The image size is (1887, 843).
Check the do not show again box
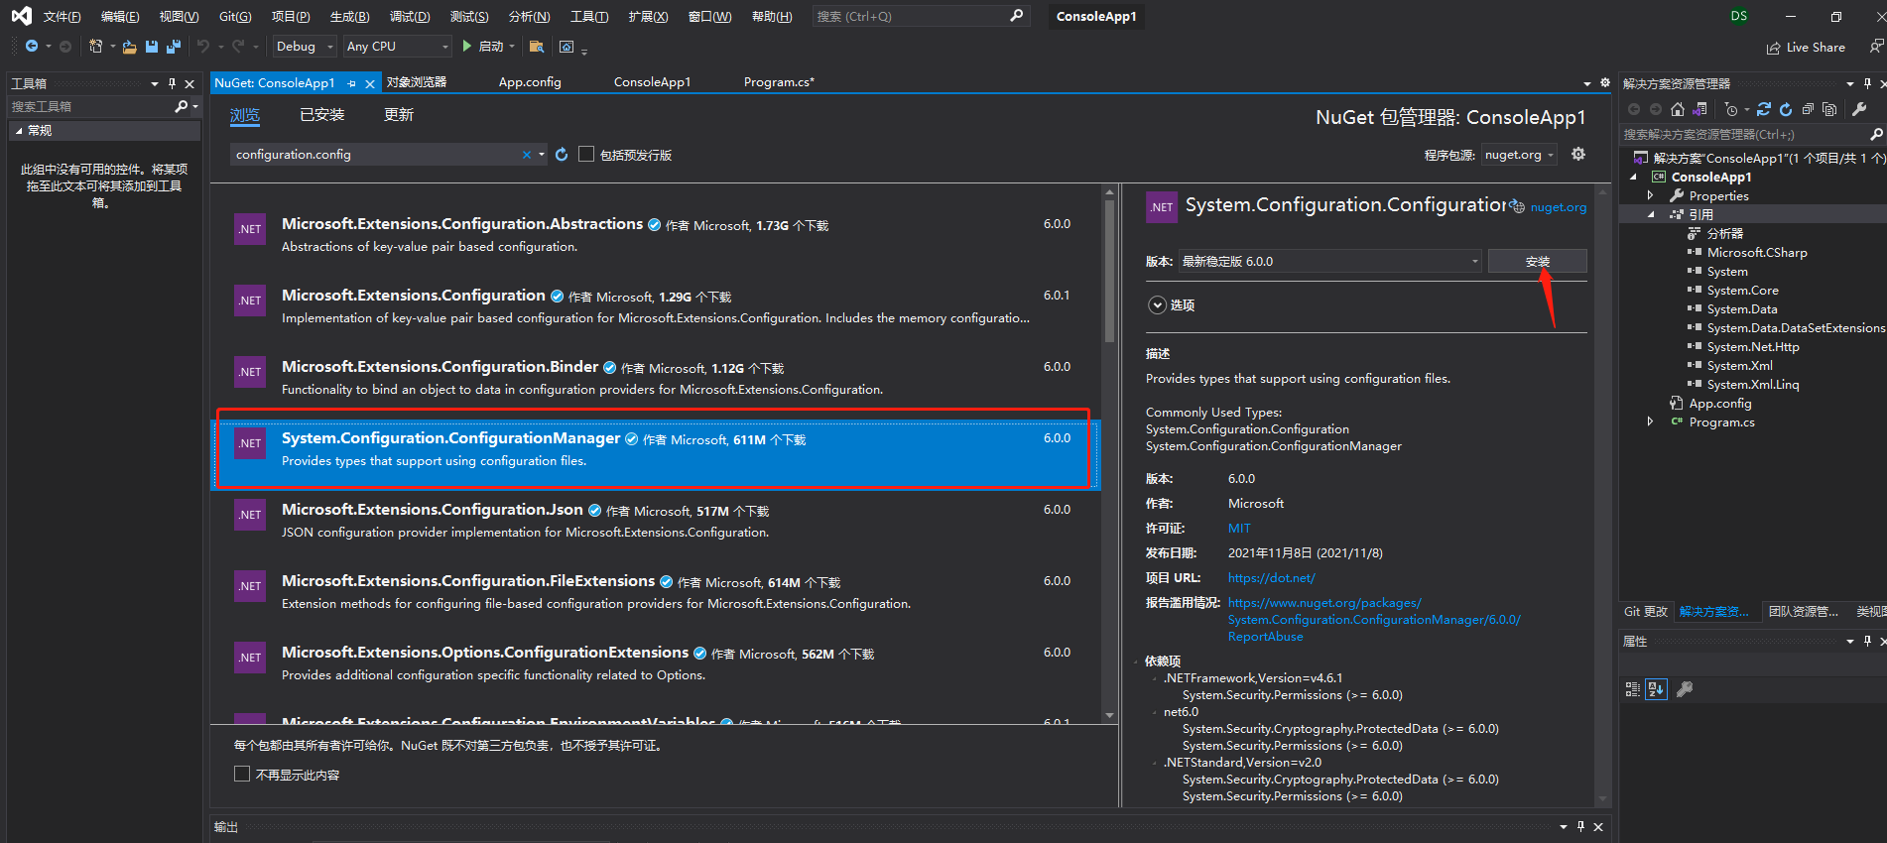pyautogui.click(x=242, y=774)
